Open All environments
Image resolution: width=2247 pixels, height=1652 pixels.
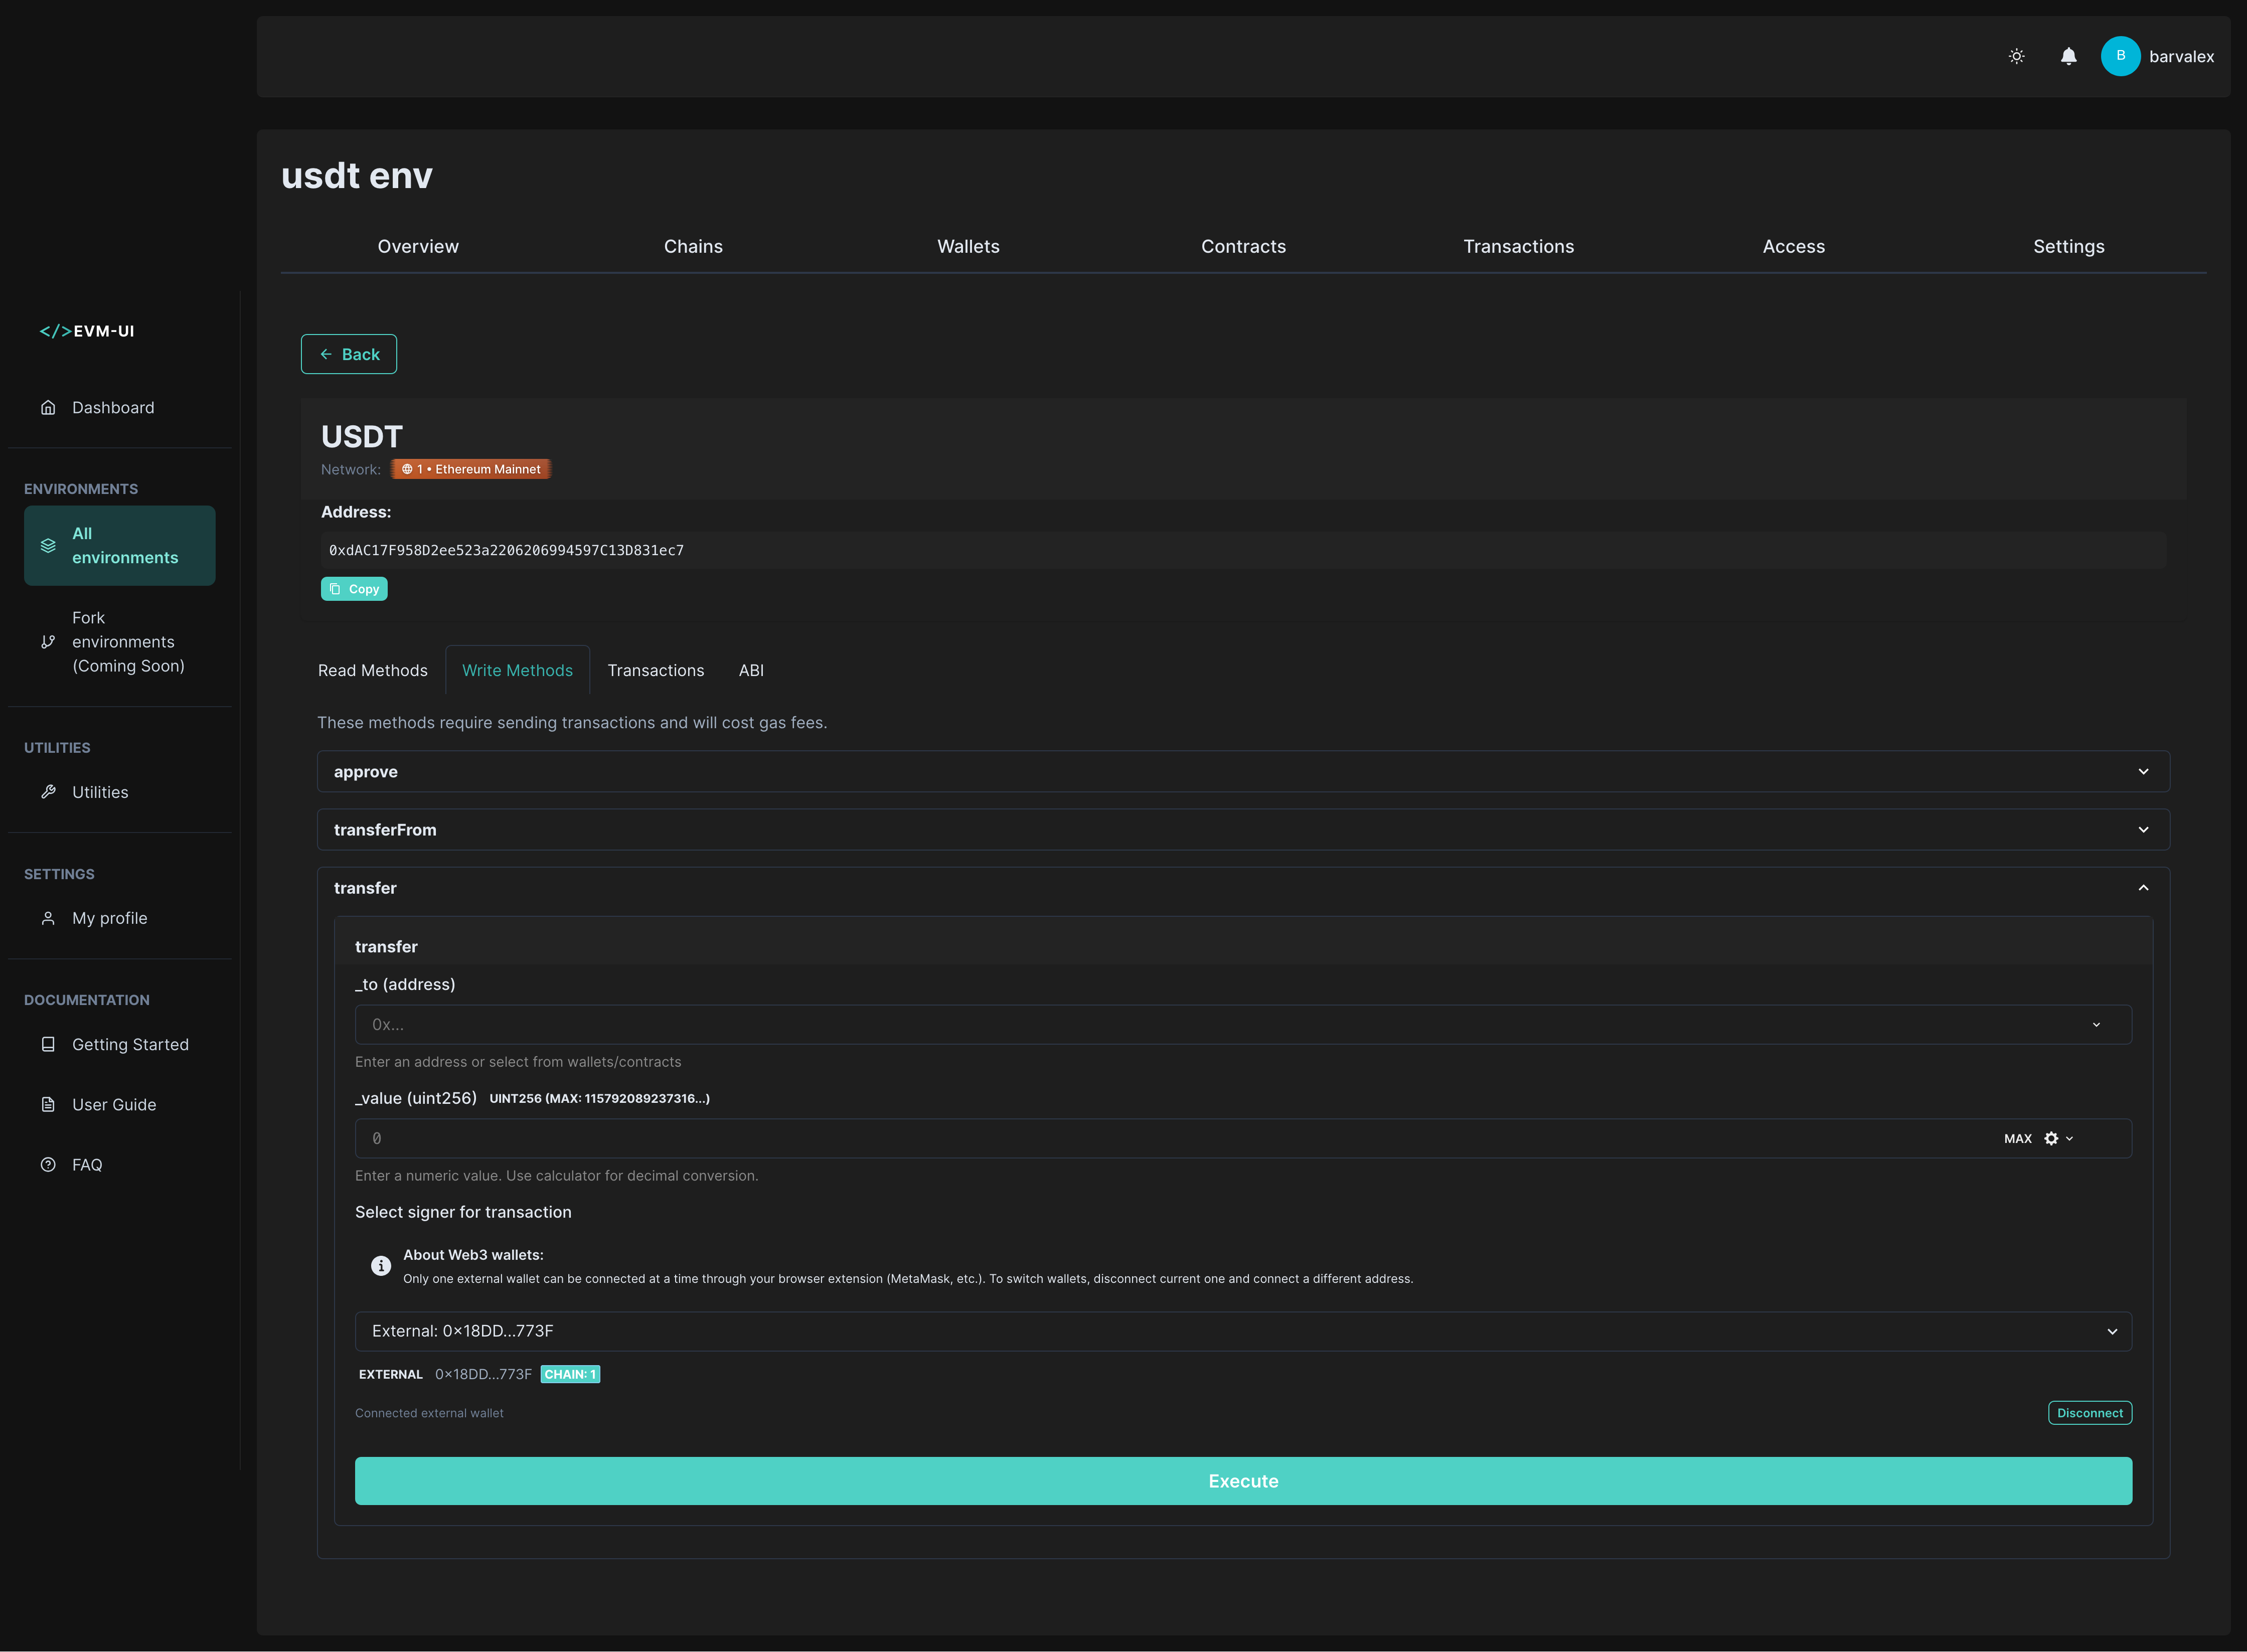click(120, 546)
